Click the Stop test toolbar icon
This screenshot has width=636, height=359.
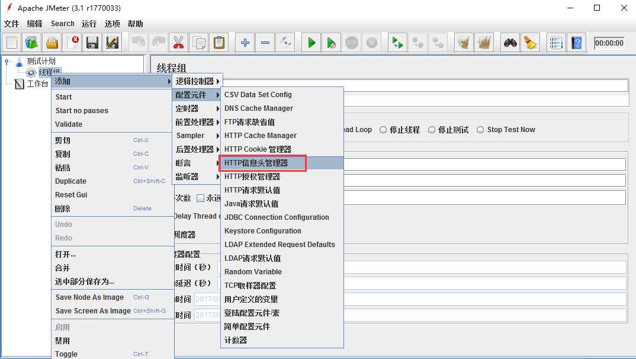tap(352, 43)
